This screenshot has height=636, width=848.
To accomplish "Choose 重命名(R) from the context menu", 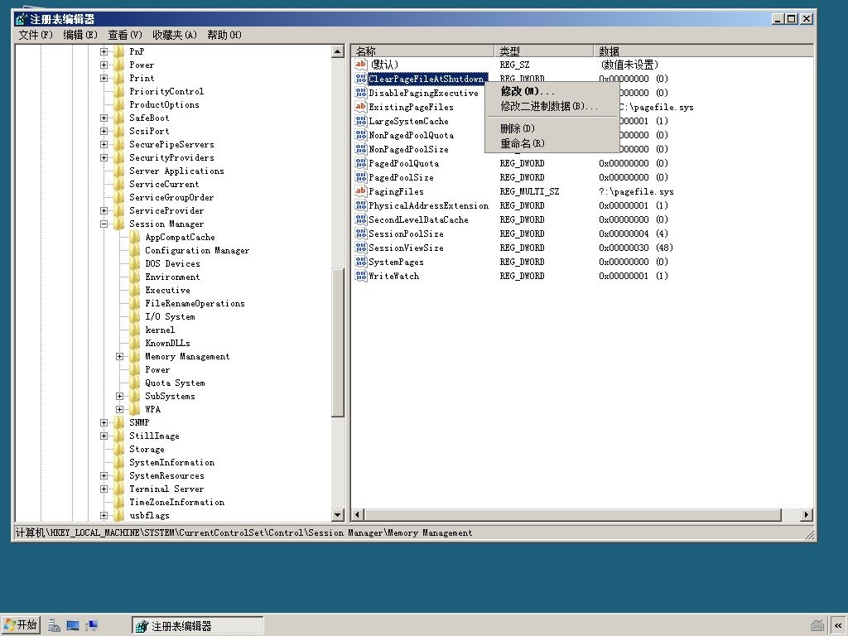I will click(x=552, y=144).
